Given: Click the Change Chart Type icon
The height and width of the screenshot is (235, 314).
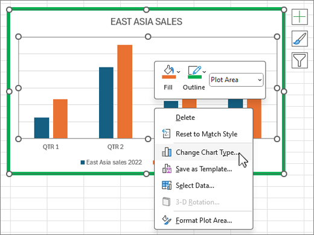Looking at the screenshot, I should point(167,152).
